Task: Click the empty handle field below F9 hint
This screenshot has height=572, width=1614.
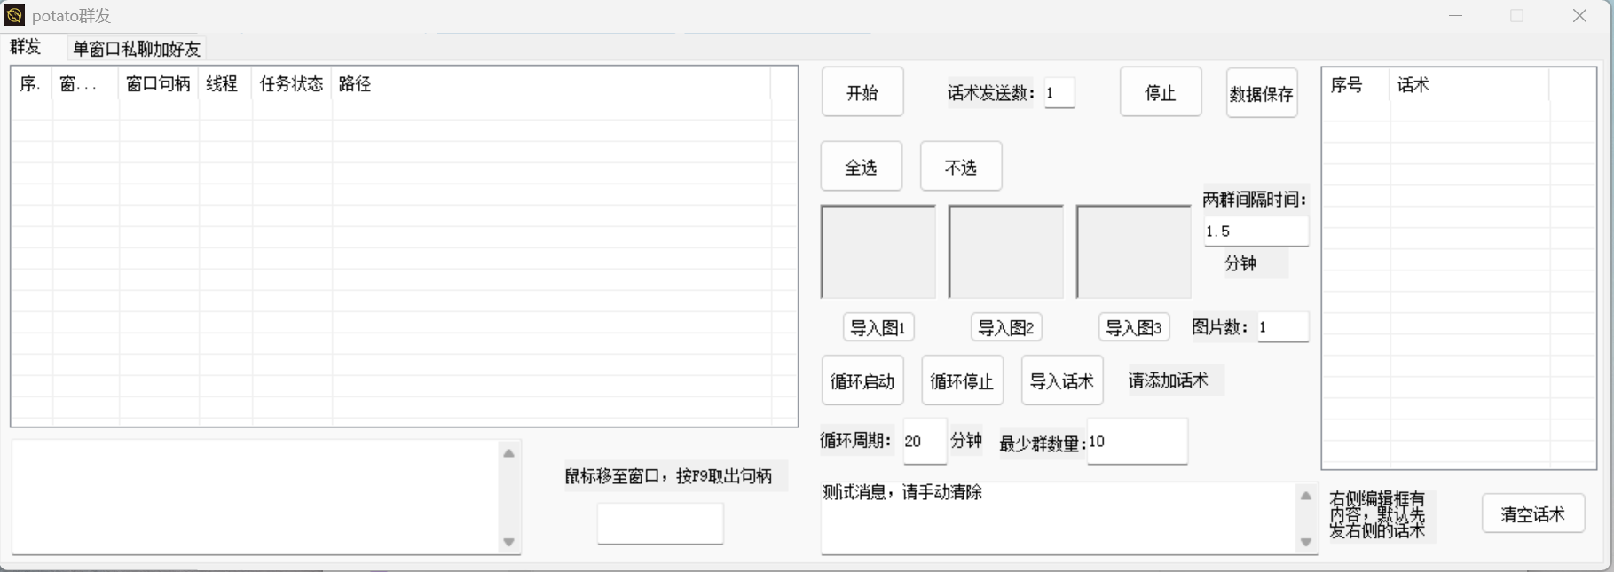Action: pyautogui.click(x=660, y=524)
